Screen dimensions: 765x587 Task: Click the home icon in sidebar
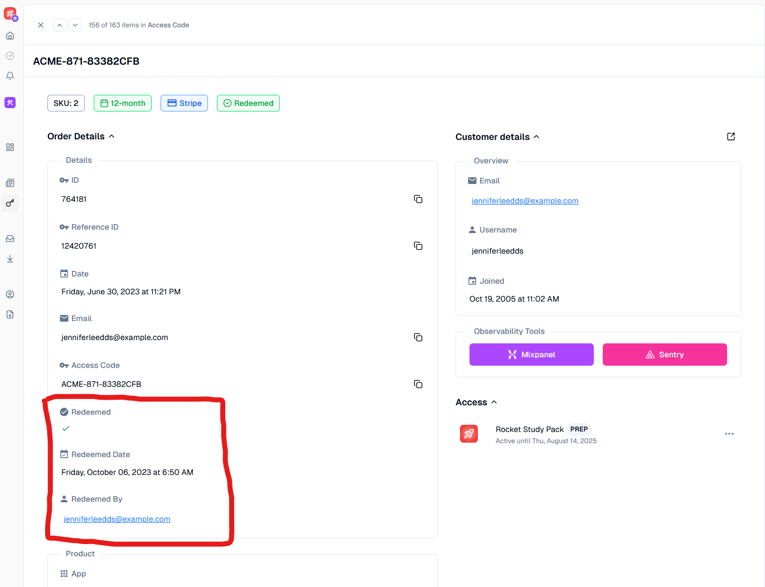tap(10, 36)
